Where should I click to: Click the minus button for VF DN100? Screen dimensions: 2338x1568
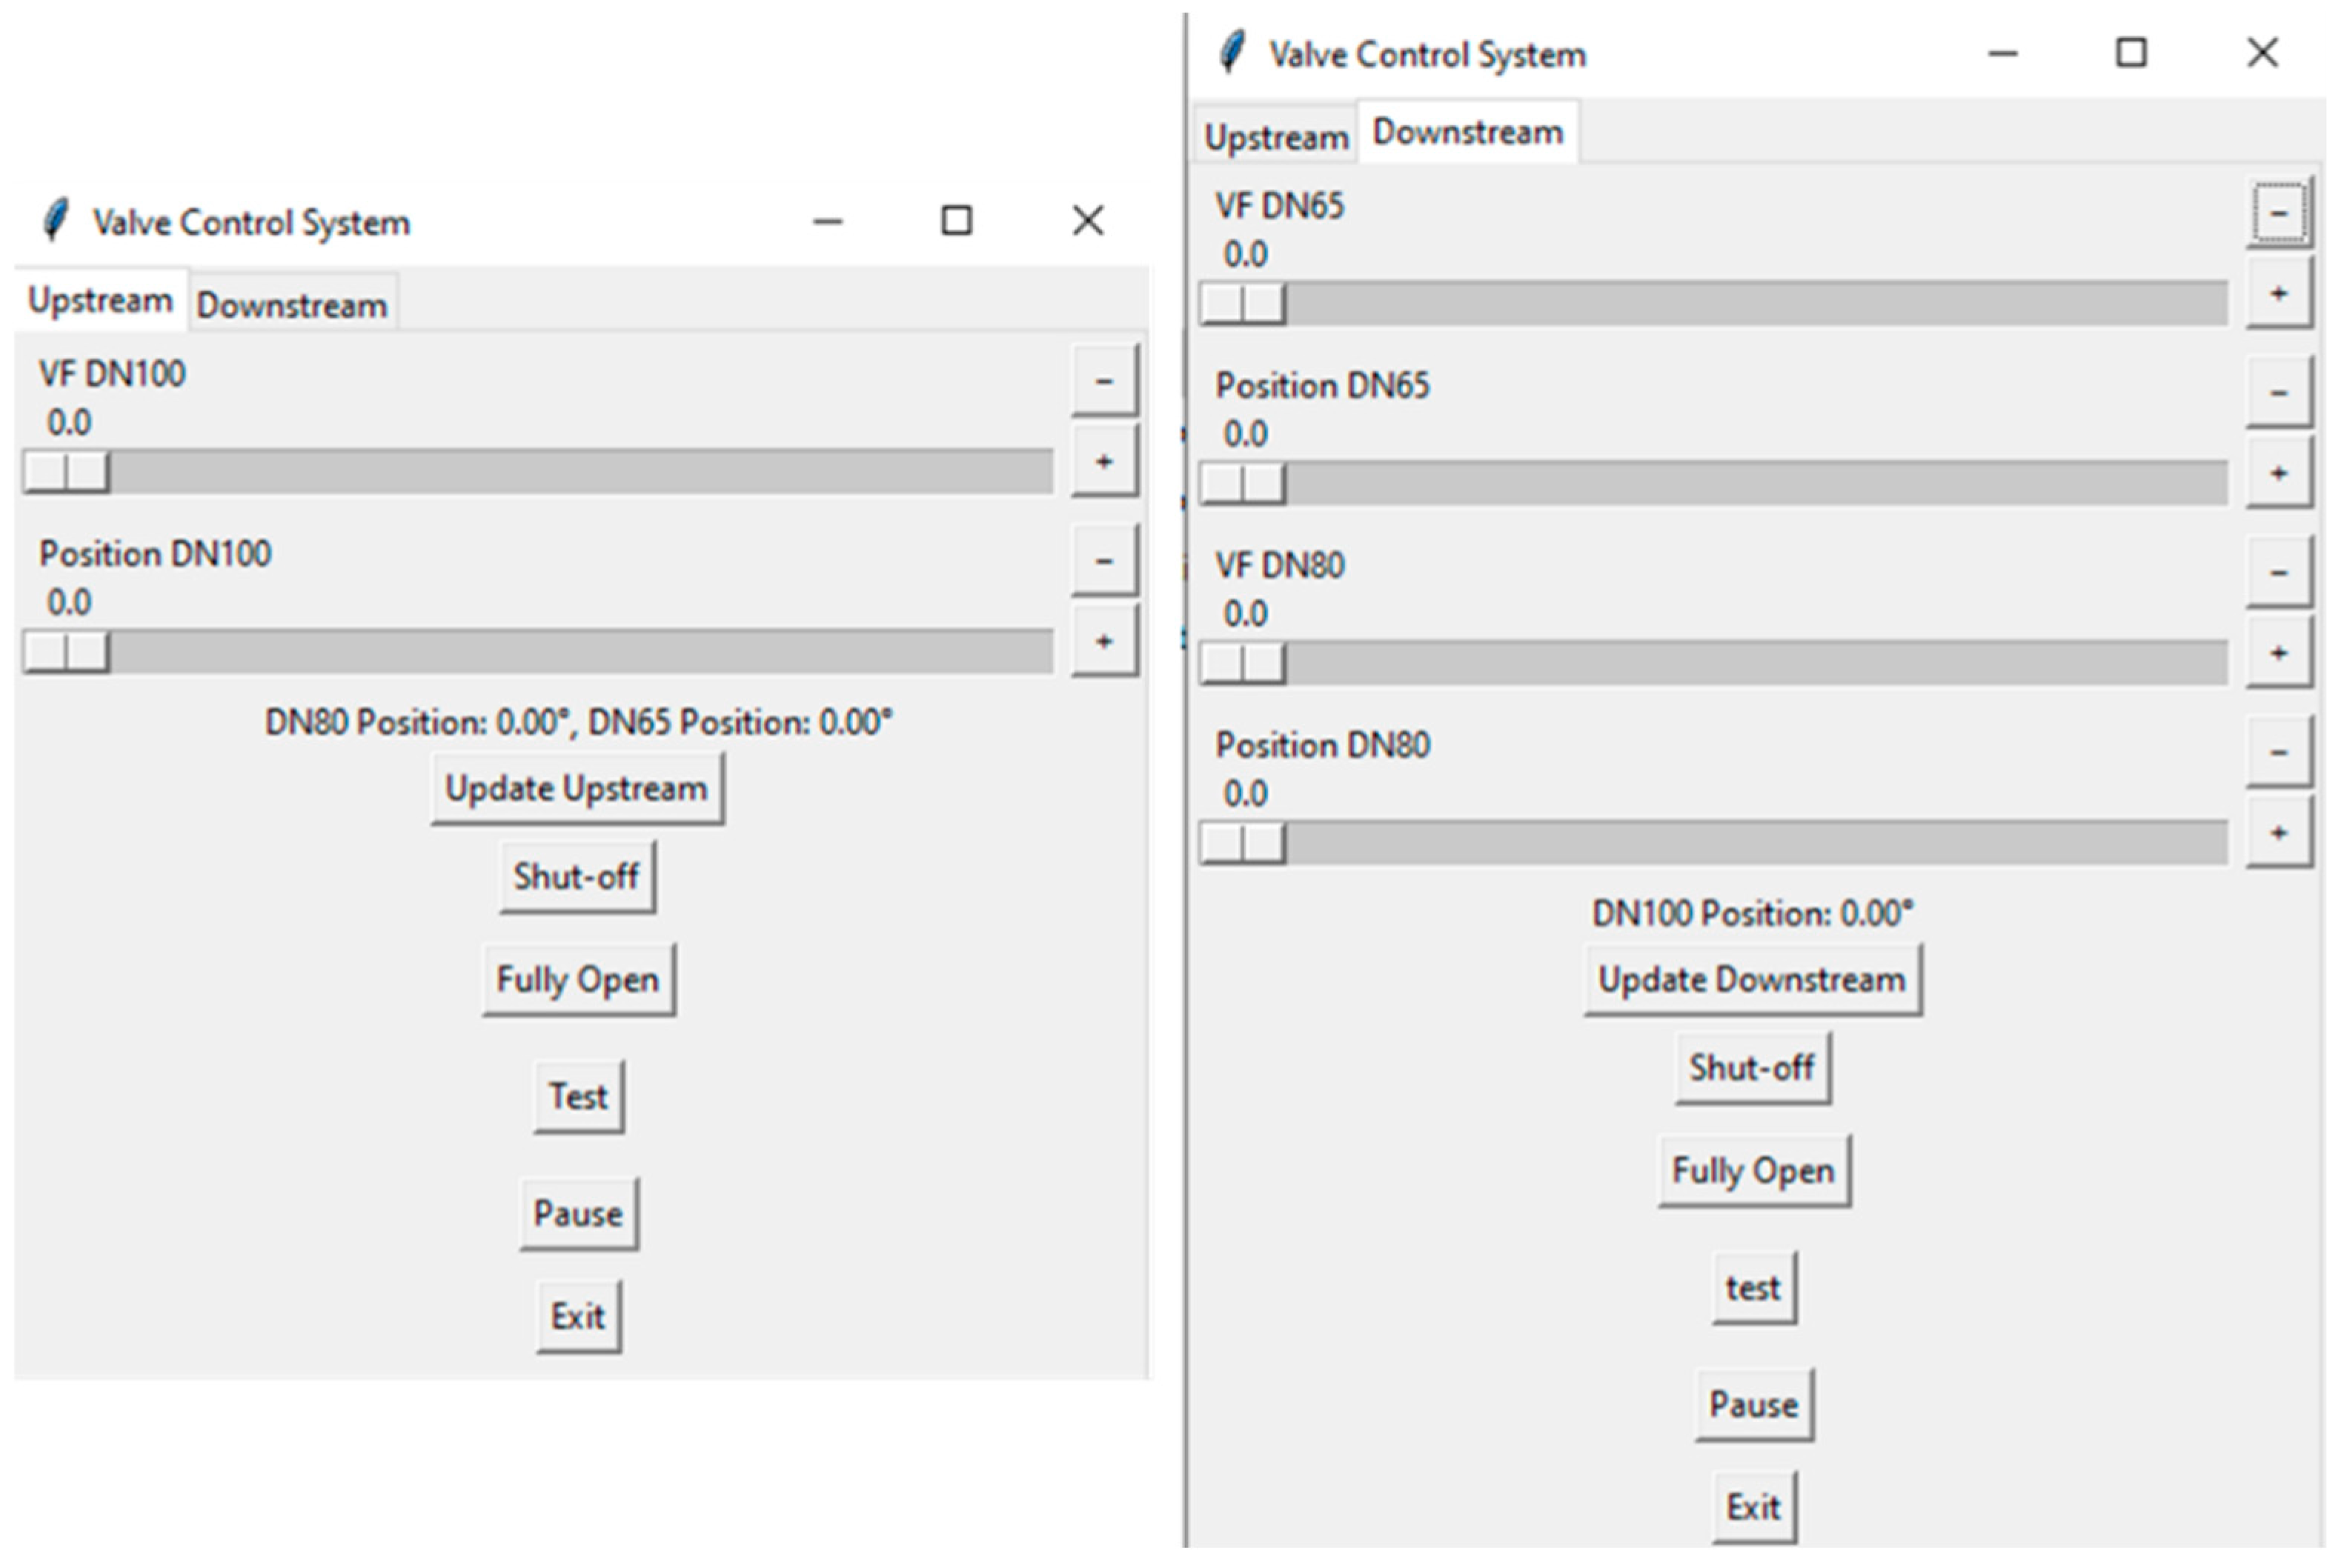(1103, 380)
